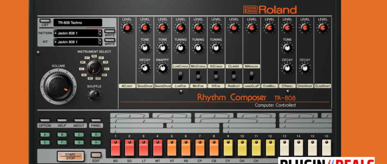Toggle step 9 button labeled CY
Viewport: 387px width, 164px height.
(228, 148)
